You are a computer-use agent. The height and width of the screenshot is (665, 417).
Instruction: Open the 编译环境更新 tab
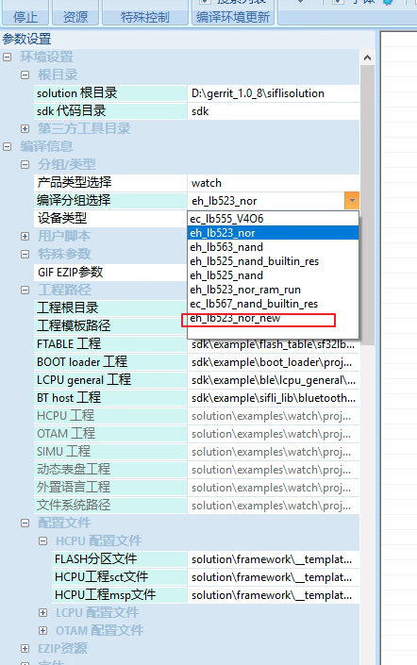click(233, 17)
